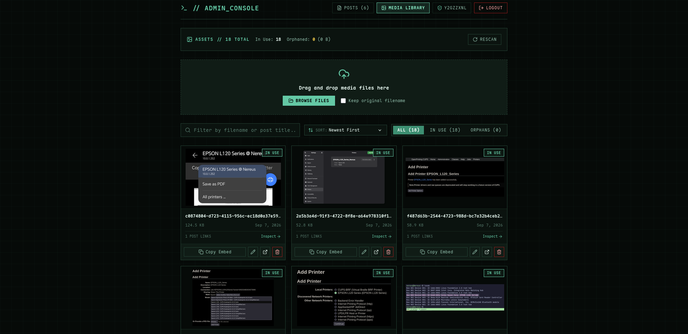
Task: Click the 58.9 KB file size text
Action: coord(415,225)
